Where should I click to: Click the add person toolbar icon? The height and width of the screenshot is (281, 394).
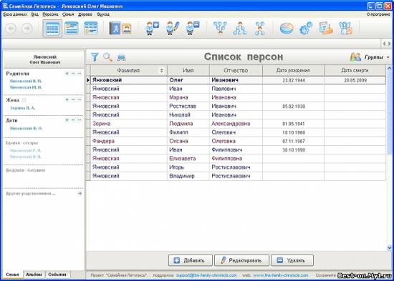pos(153,28)
